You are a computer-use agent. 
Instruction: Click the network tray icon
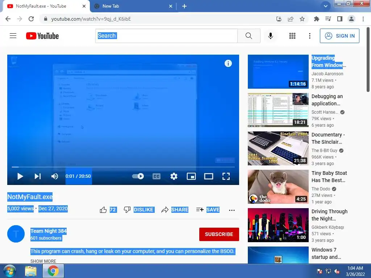pos(328,271)
